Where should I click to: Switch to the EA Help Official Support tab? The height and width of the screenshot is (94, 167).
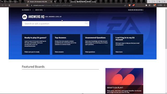[11, 2]
